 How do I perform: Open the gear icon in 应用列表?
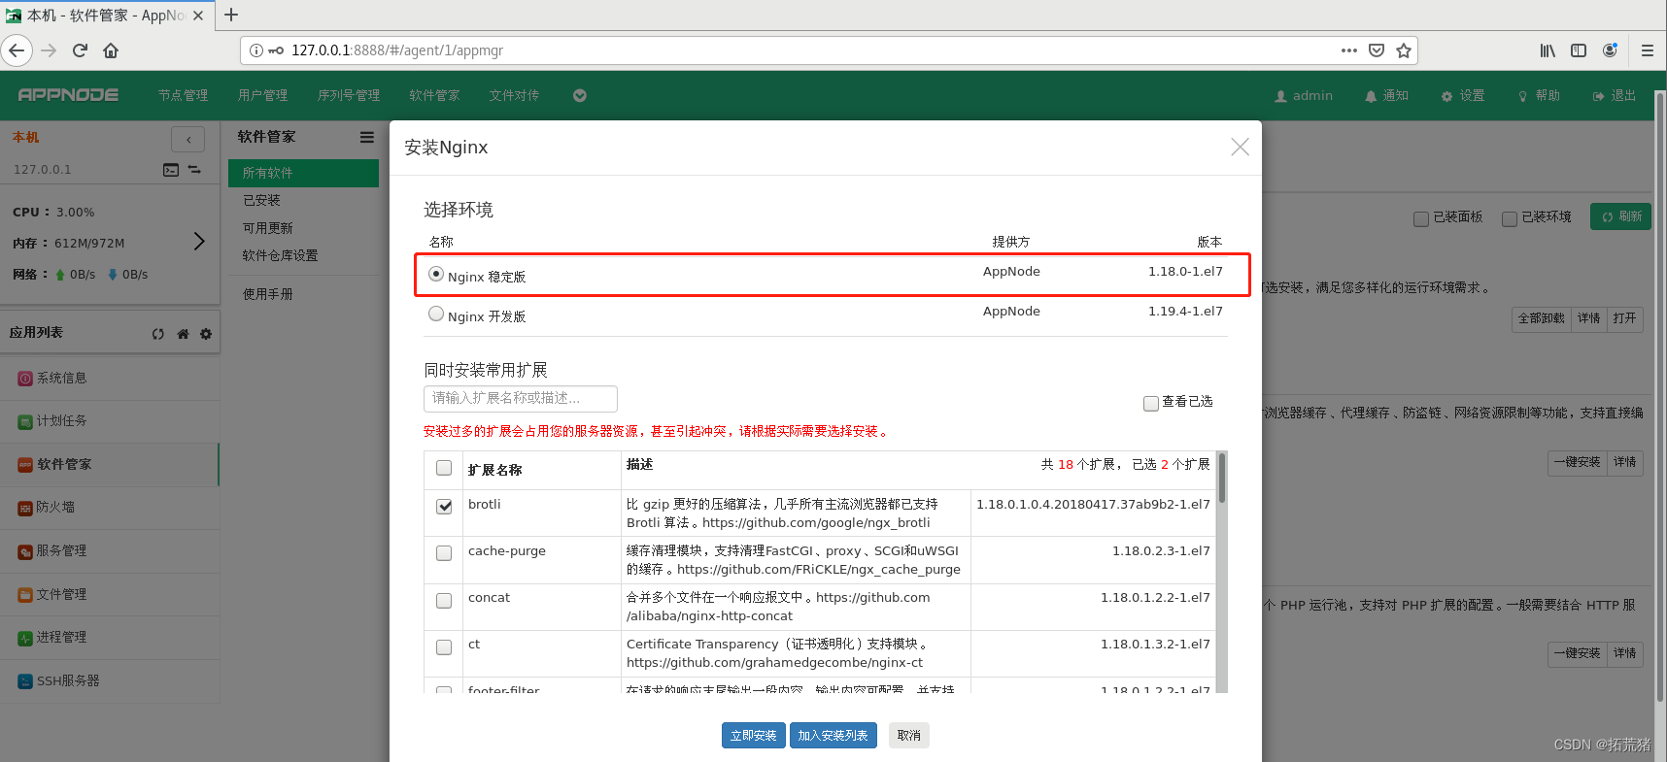tap(206, 334)
